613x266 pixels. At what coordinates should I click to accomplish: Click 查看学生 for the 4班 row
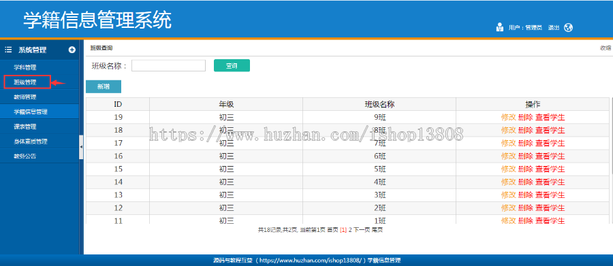550,182
